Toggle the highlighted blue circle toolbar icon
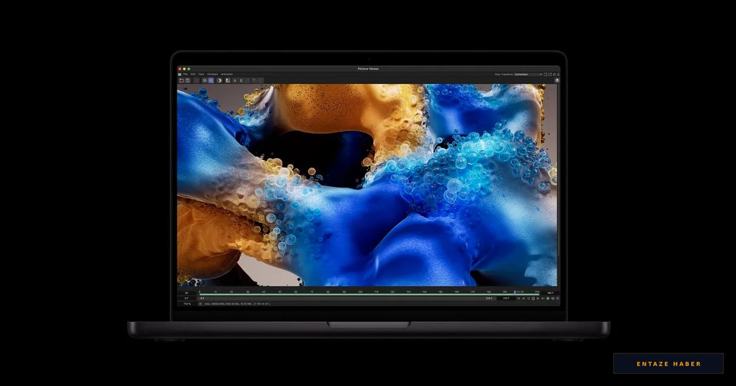 (210, 80)
